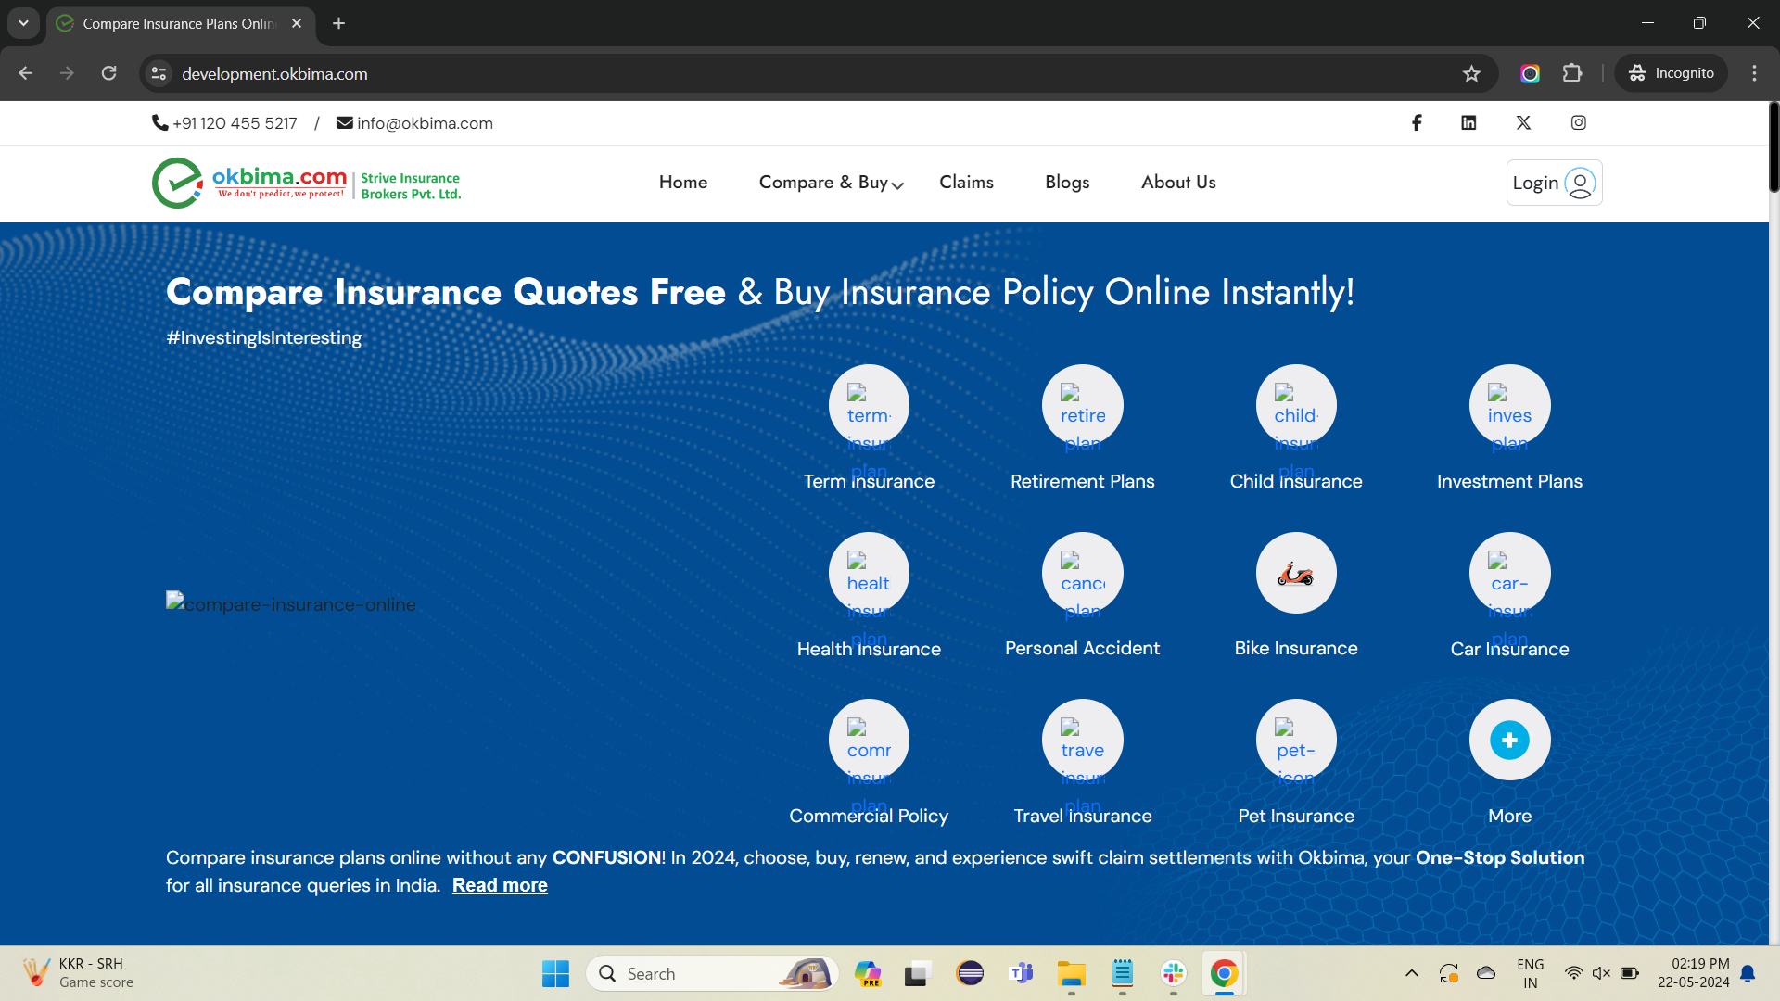1780x1001 pixels.
Task: Expand the Compare & Buy dropdown
Action: [x=831, y=183]
